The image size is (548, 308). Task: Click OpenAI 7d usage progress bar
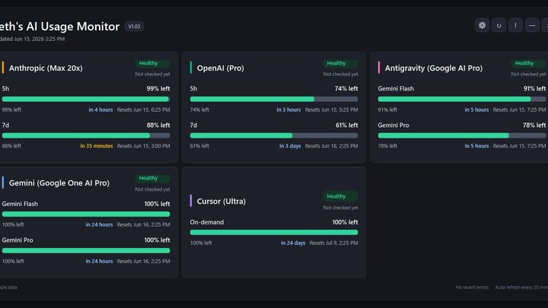point(274,135)
